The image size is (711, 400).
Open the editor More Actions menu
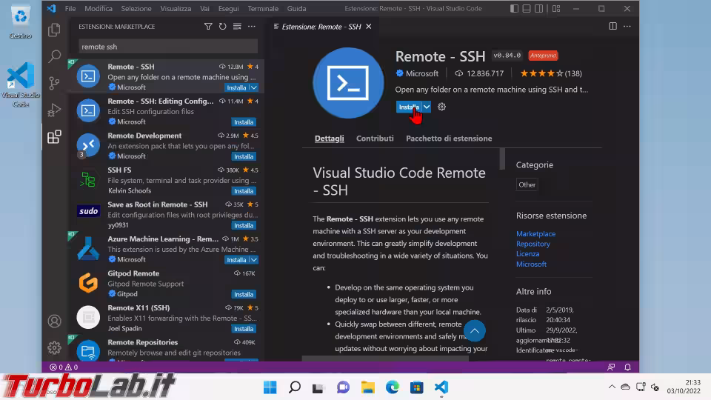tap(628, 27)
